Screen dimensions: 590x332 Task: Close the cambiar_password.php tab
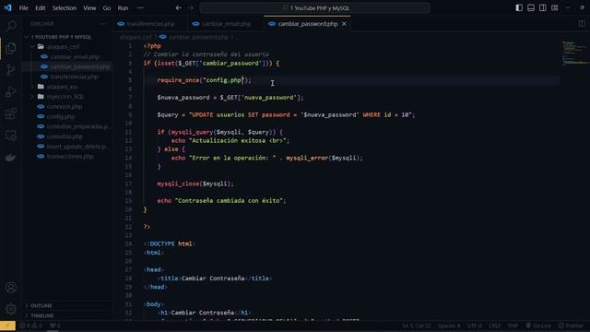point(344,24)
